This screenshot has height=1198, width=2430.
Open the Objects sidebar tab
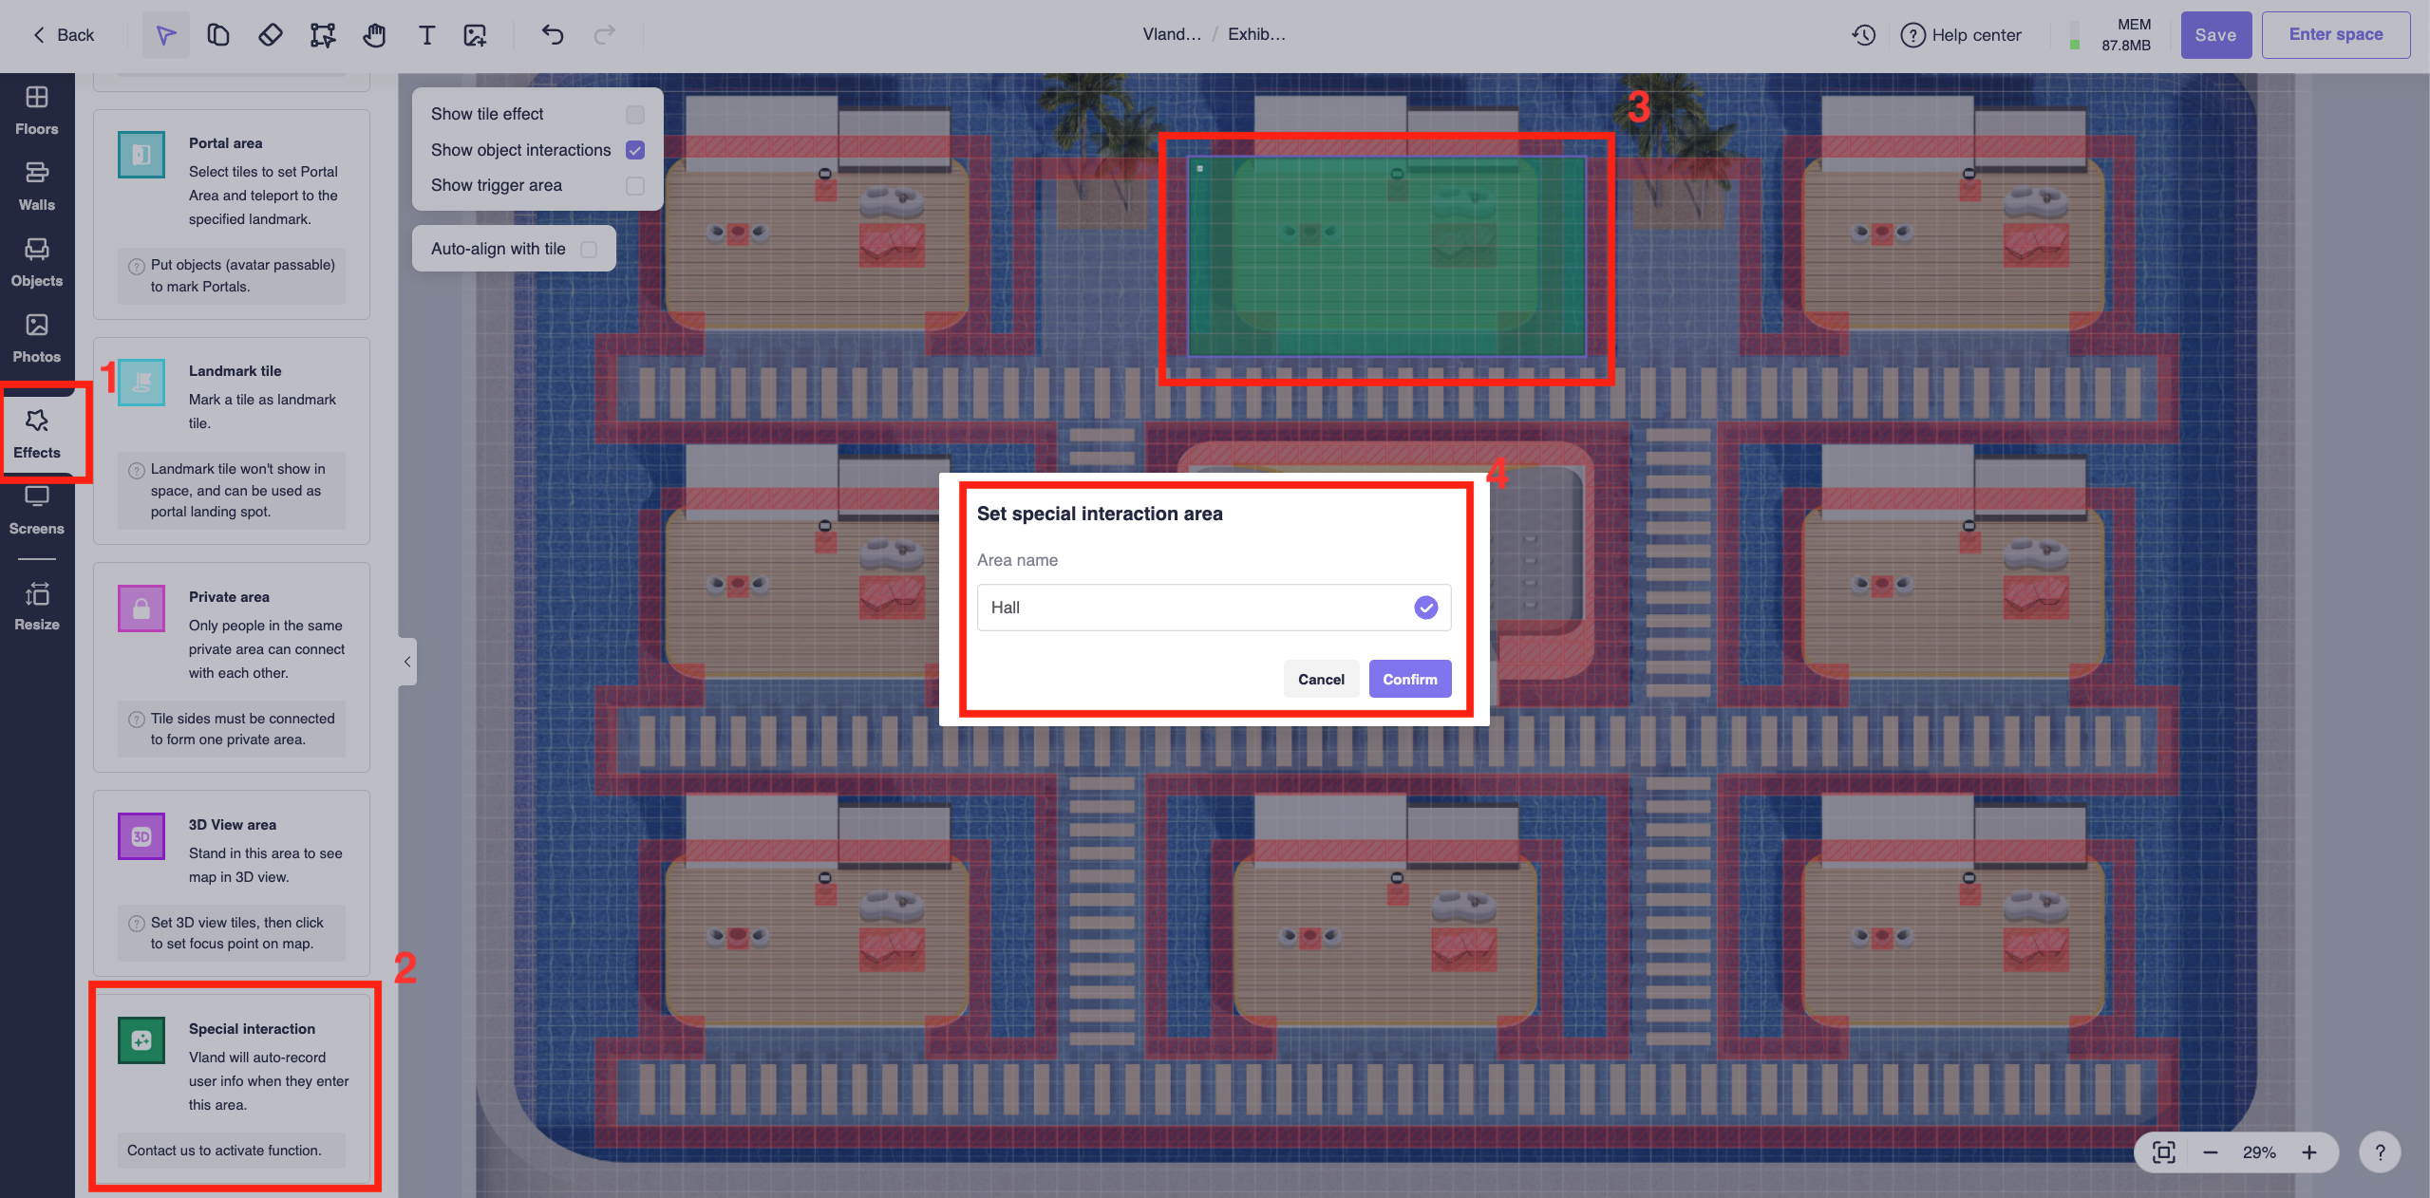click(x=37, y=262)
